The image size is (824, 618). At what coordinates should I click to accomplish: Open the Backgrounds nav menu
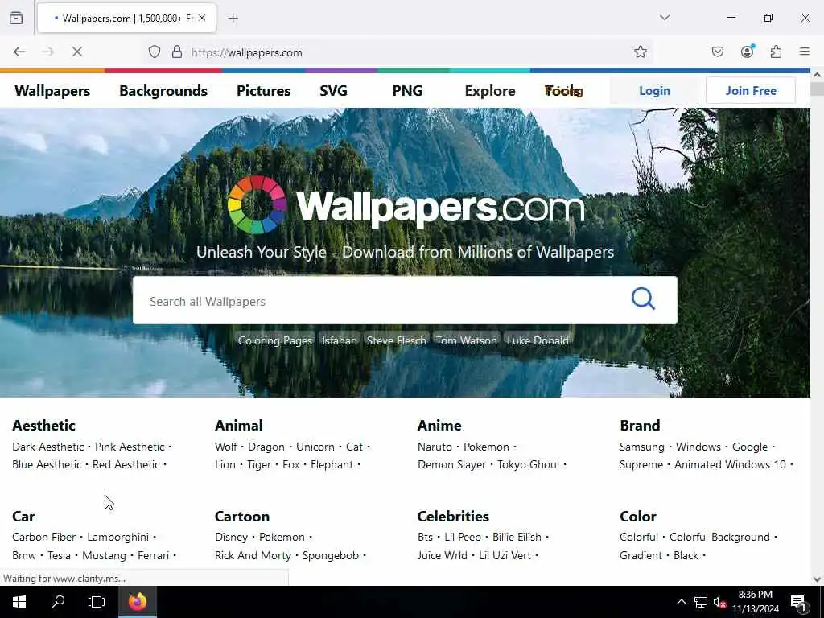(163, 91)
